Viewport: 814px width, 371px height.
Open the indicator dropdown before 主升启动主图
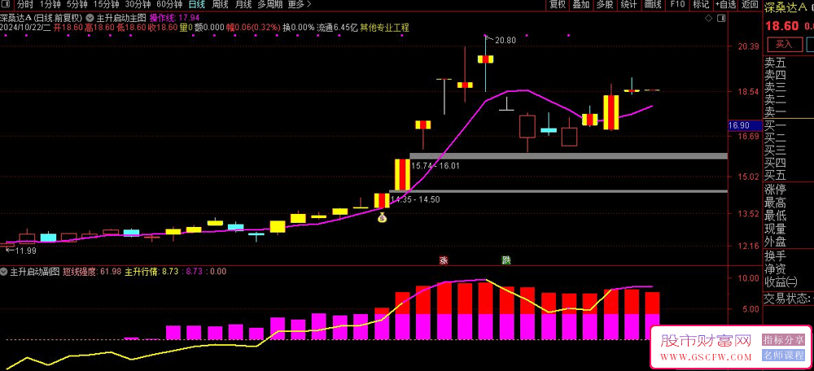pyautogui.click(x=90, y=18)
